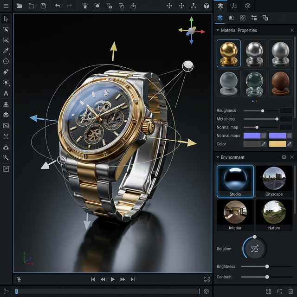297x297 pixels.
Task: Click the save disk icon
Action: [x=43, y=6]
